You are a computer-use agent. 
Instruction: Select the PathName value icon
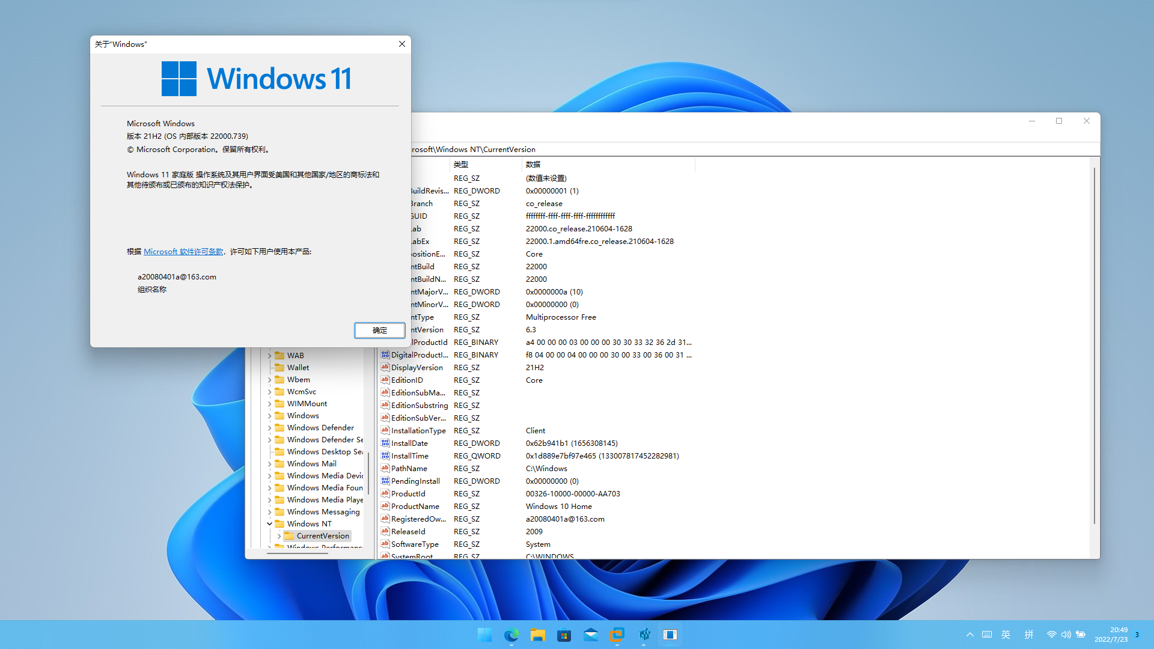(x=385, y=469)
